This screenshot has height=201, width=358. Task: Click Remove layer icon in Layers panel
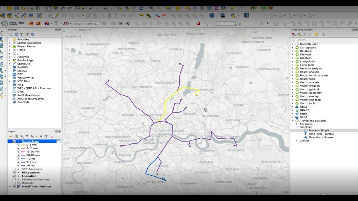coord(51,136)
